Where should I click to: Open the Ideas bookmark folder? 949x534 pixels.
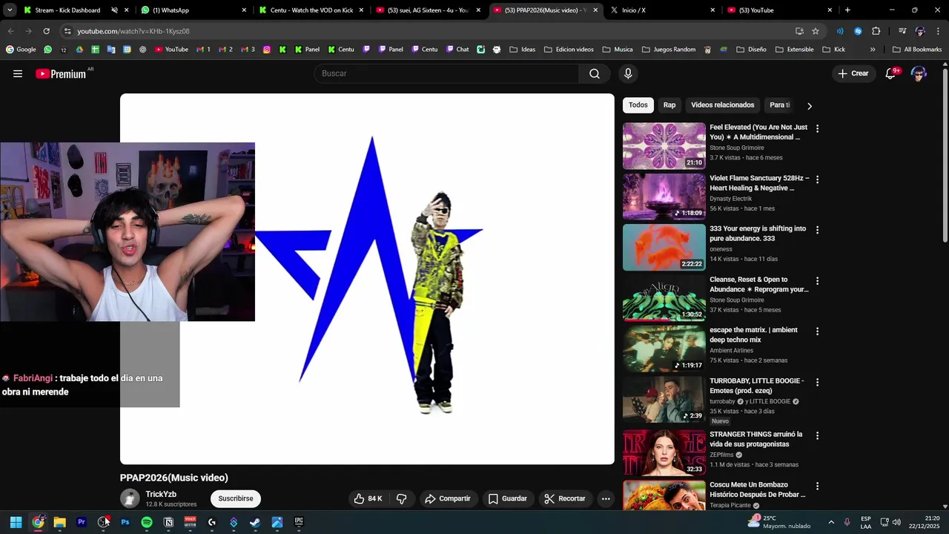tap(523, 50)
